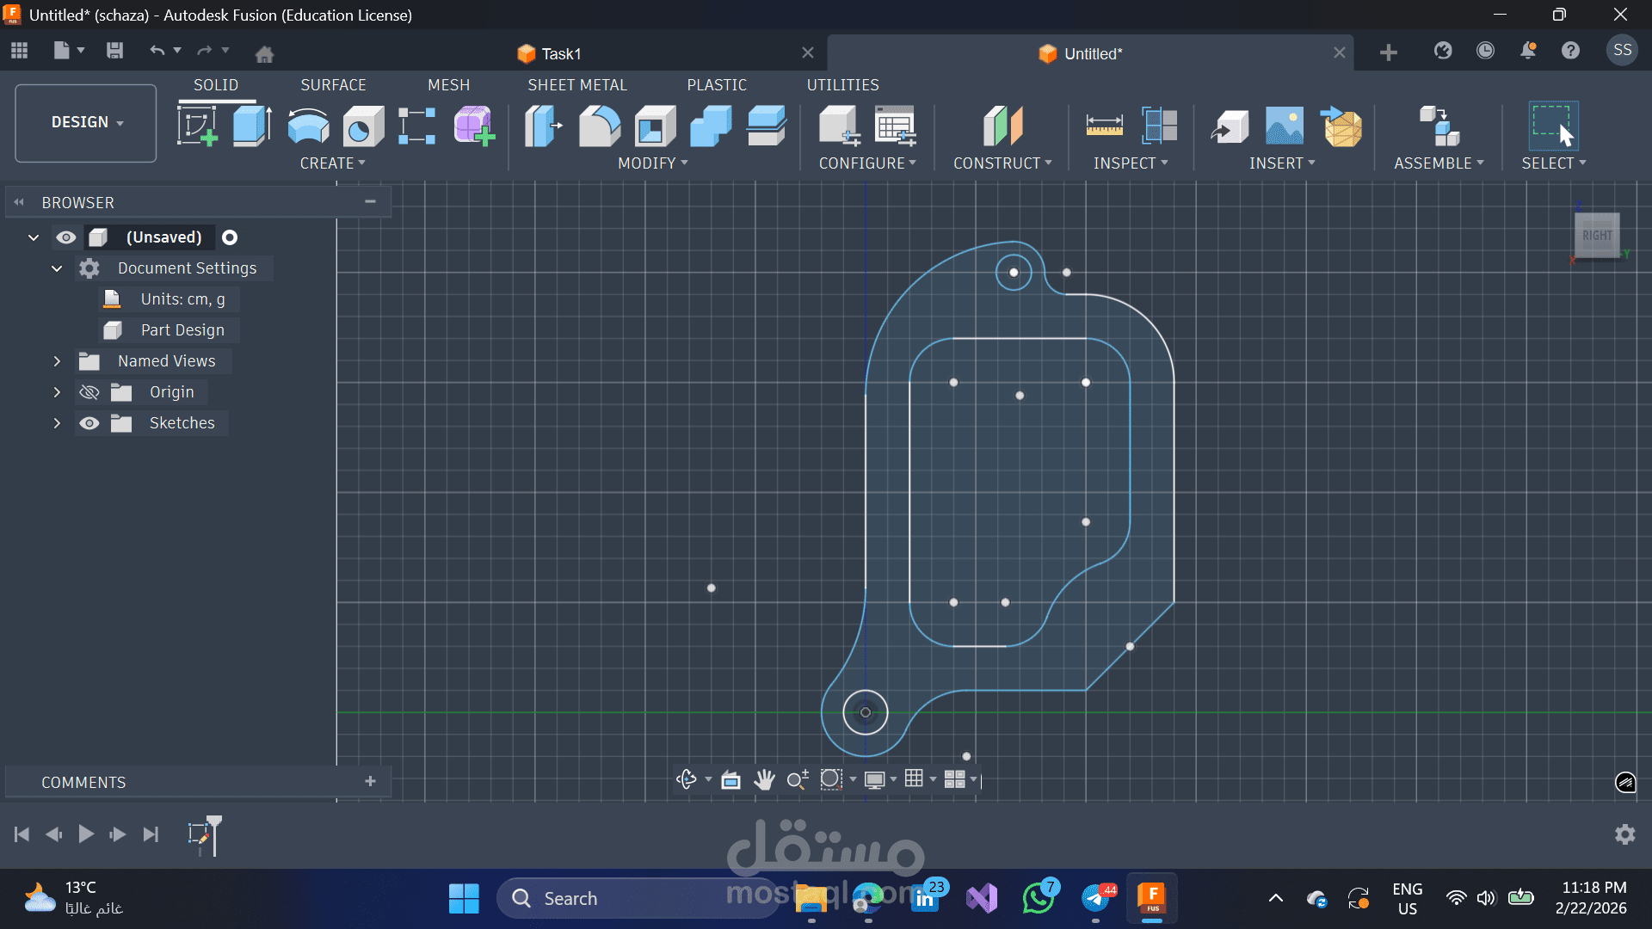Image resolution: width=1652 pixels, height=929 pixels.
Task: Switch to the Task1 document tab
Action: [x=561, y=53]
